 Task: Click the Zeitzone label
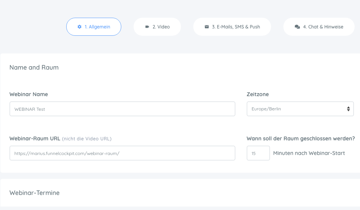click(258, 94)
